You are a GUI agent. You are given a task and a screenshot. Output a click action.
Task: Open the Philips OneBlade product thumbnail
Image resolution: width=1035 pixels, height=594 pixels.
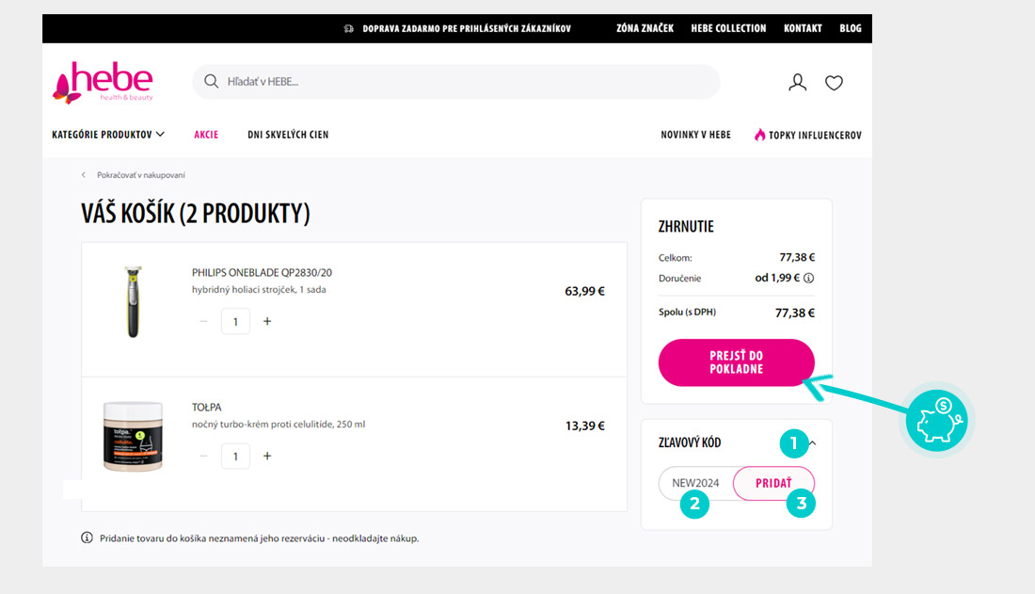[133, 301]
